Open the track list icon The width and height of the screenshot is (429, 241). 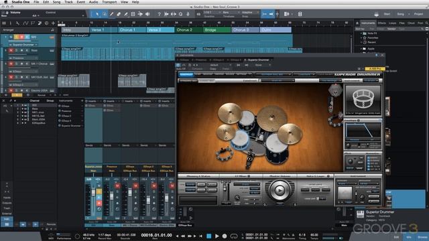(4, 23)
